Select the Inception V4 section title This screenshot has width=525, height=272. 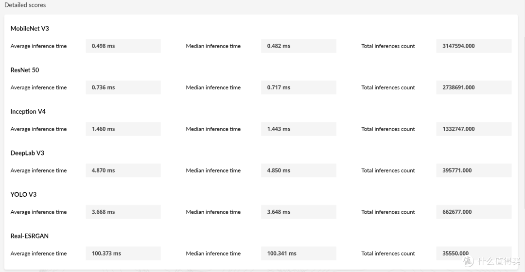28,112
